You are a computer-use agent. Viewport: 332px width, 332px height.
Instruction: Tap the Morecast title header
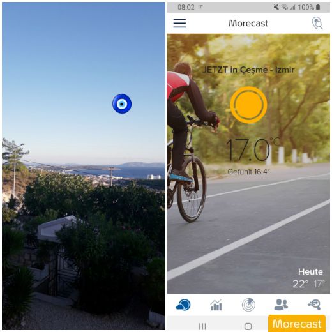coord(248,23)
